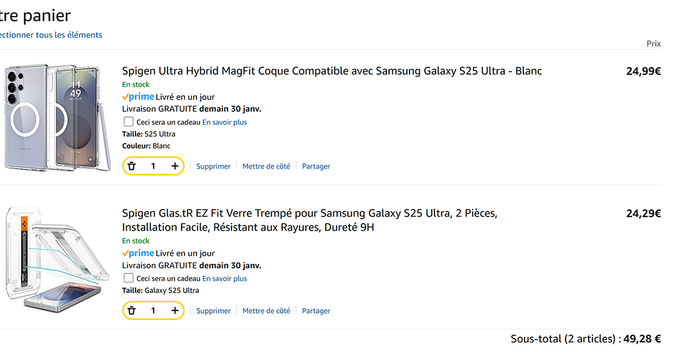Viewport: 673px width, 352px height.
Task: Click plus icon for Ultra Hybrid MagFit case
Action: 175,166
